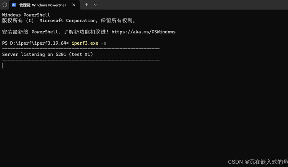Click the dashed separator above Server listening
The width and height of the screenshot is (288, 167).
(x=81, y=49)
